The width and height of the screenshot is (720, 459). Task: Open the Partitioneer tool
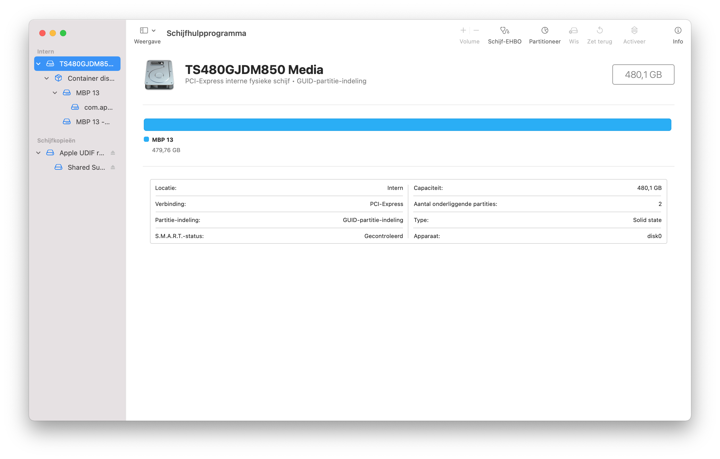pos(544,31)
